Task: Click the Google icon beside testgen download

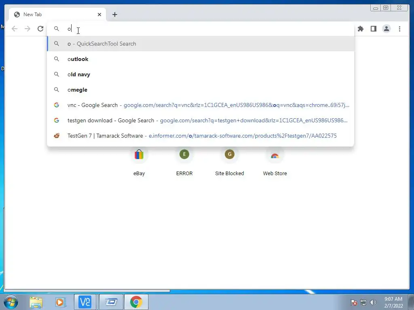Action: (x=57, y=120)
